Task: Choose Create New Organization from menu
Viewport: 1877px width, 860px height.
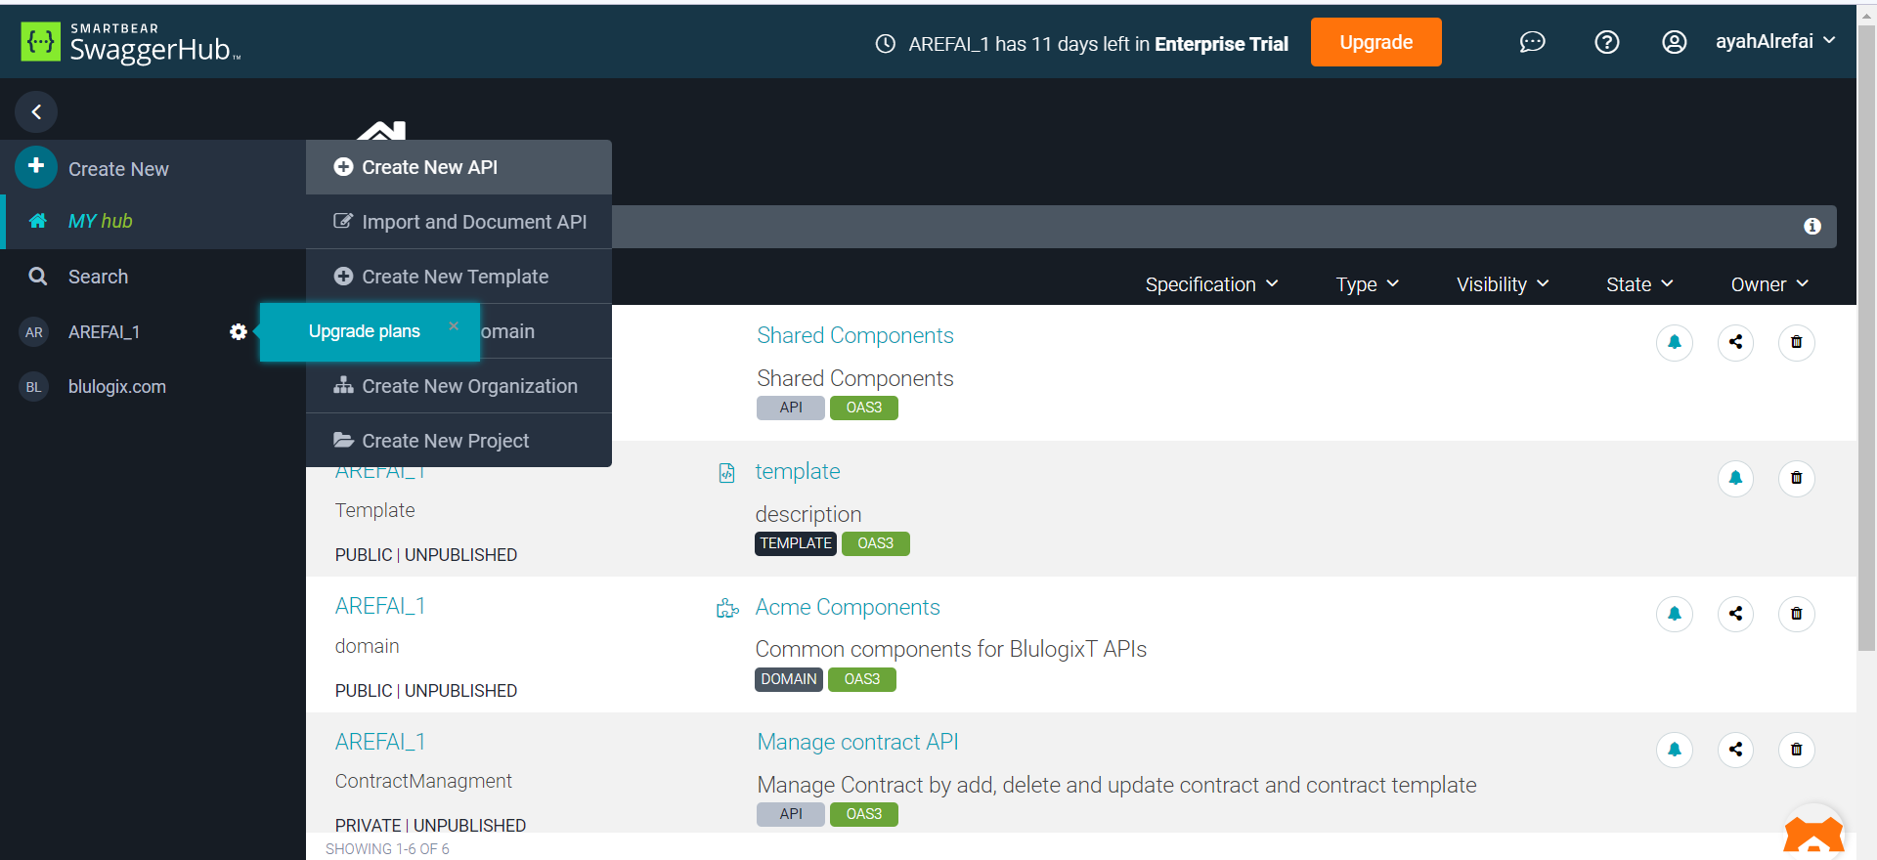Action: (469, 386)
